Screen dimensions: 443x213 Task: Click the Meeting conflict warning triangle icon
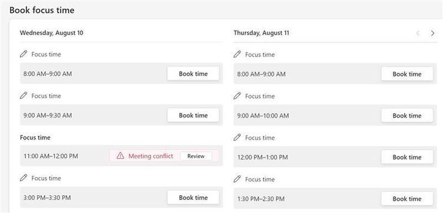[120, 156]
